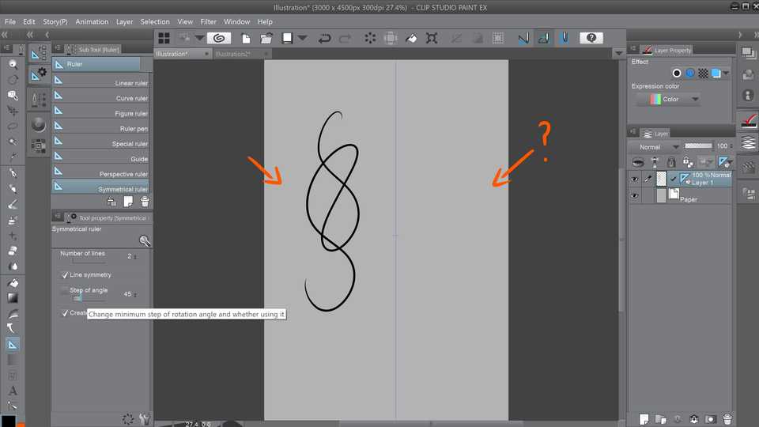Delete layer with the trash icon

(727, 418)
